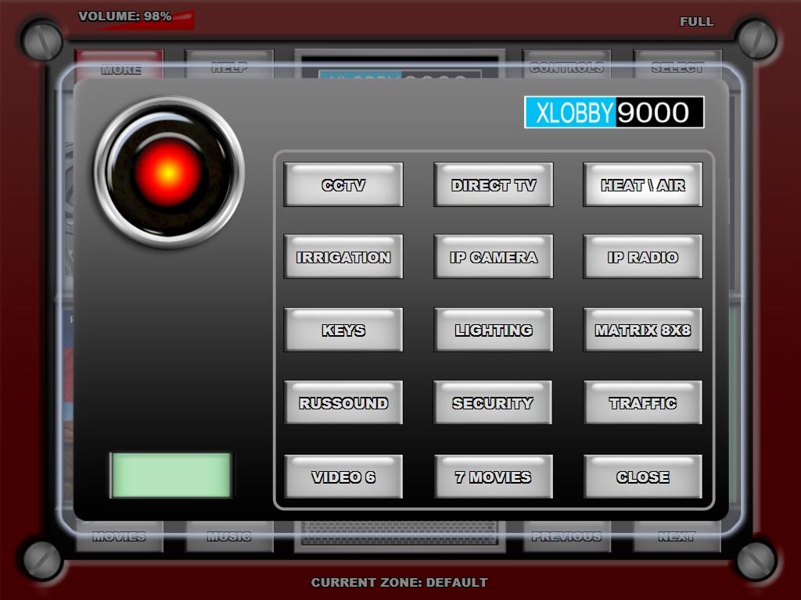Screen dimensions: 801x600
Task: Open the CCTV panel
Action: coord(343,184)
